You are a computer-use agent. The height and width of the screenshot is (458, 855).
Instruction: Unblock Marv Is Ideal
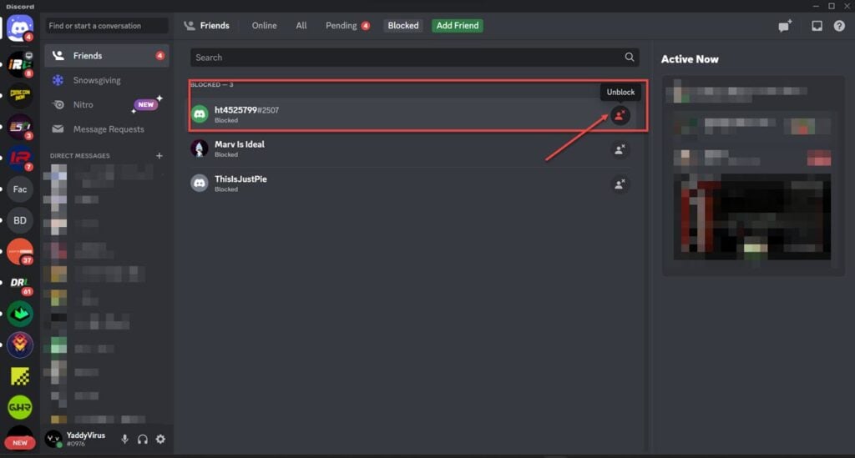coord(620,150)
